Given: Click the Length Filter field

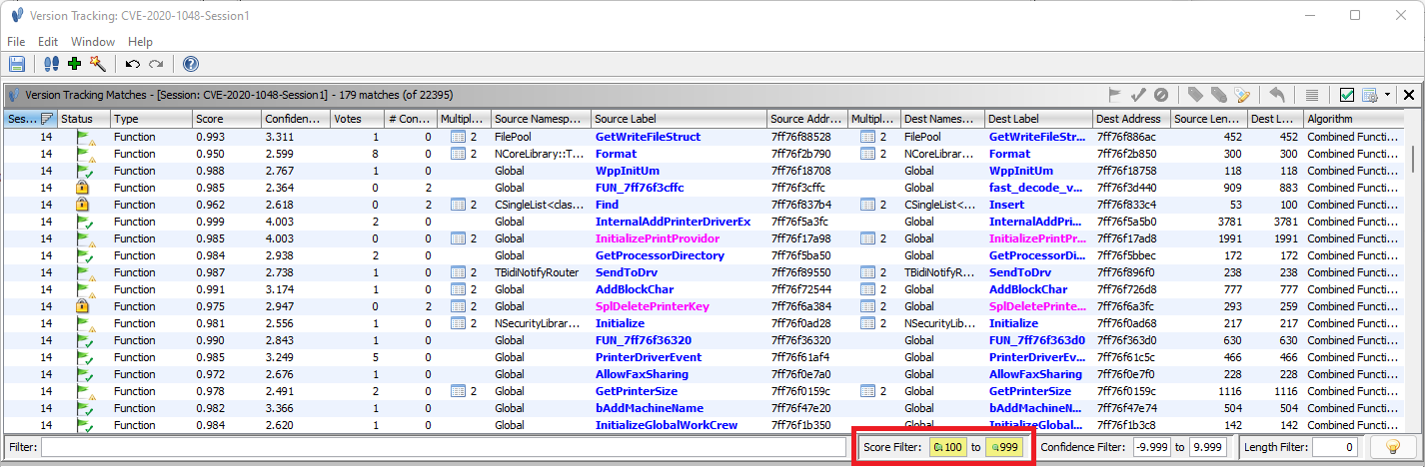Looking at the screenshot, I should tap(1337, 448).
